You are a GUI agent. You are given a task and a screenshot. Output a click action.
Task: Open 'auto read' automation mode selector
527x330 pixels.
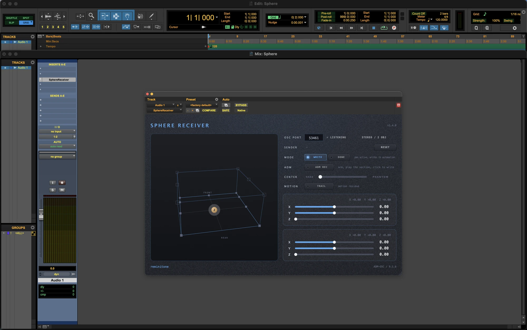(x=57, y=147)
